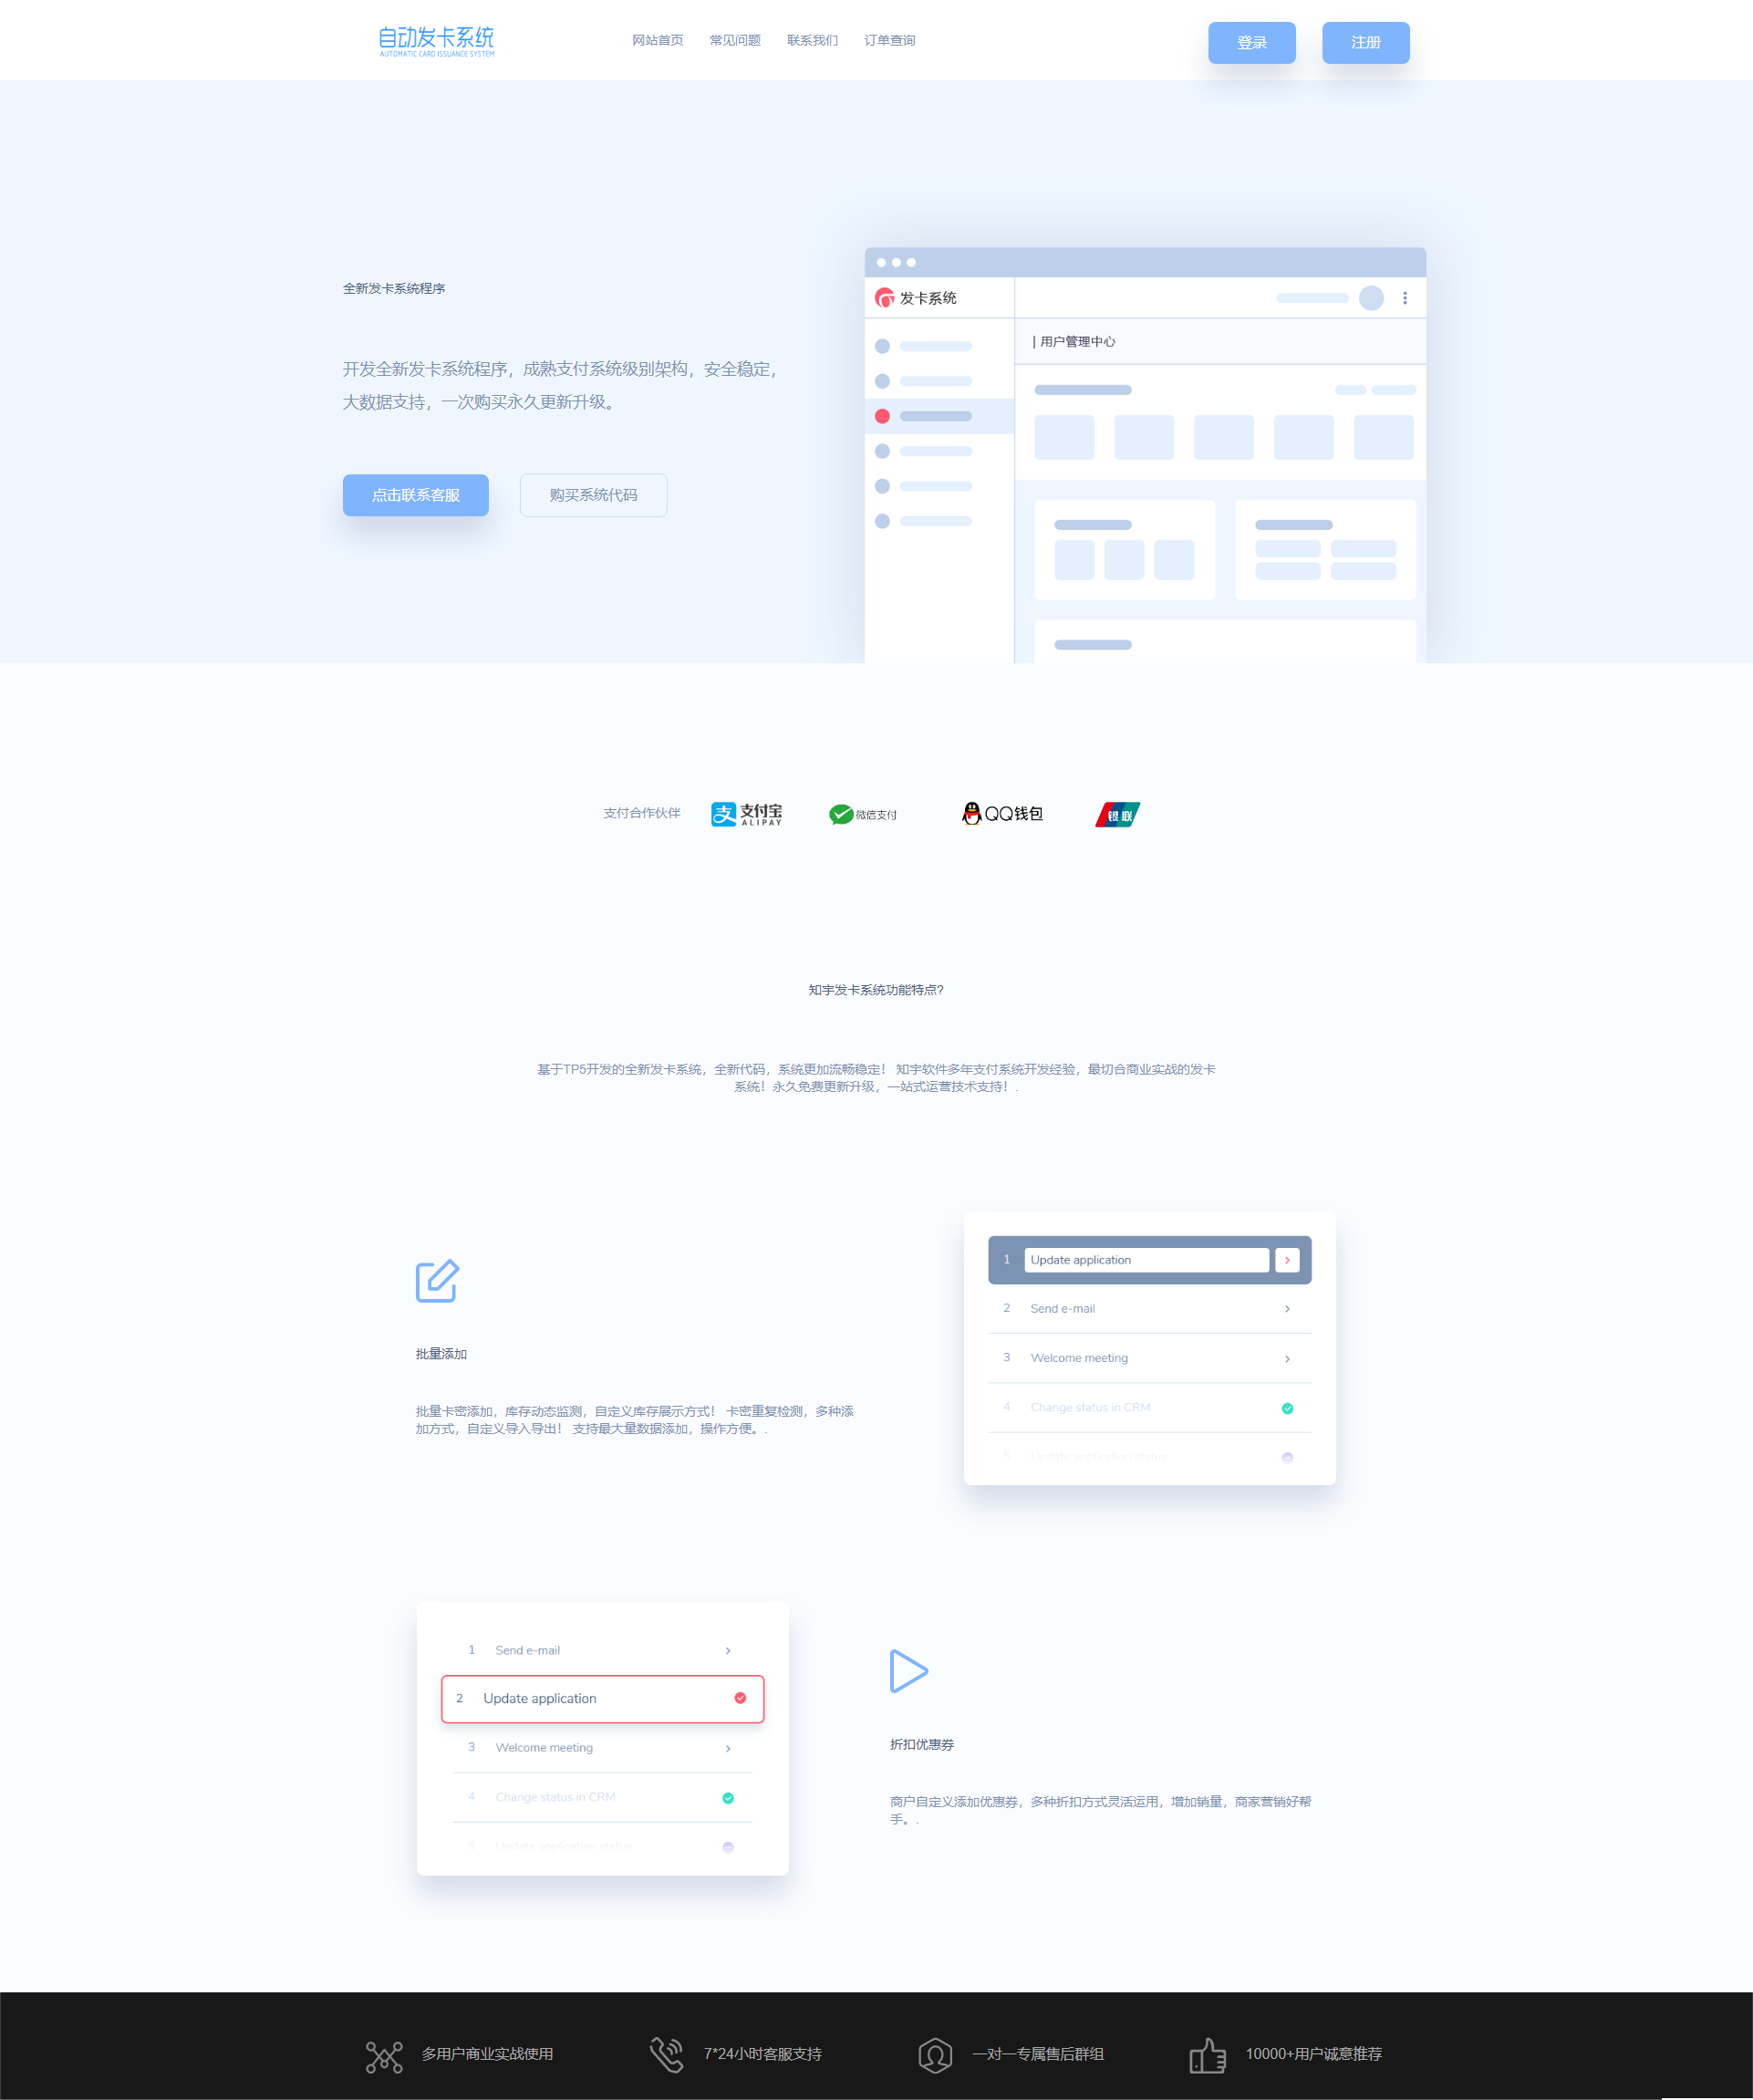Click the 点击联系客服 contact button
This screenshot has height=2100, width=1753.
pyautogui.click(x=415, y=494)
